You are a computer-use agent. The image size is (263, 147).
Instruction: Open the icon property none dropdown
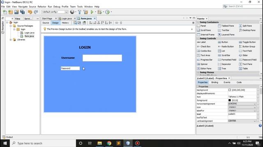255,107
